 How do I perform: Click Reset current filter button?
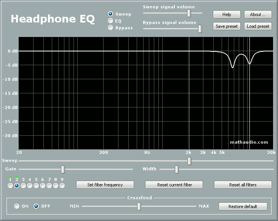[x=174, y=185]
